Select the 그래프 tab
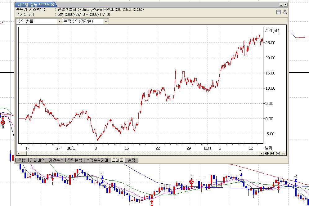The width and height of the screenshot is (309, 206). coord(118,160)
